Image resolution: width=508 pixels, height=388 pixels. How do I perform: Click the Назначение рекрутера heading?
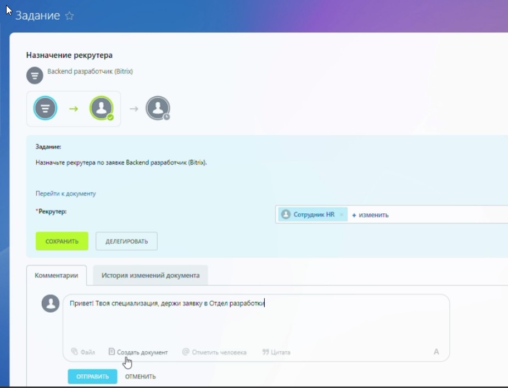pyautogui.click(x=69, y=55)
